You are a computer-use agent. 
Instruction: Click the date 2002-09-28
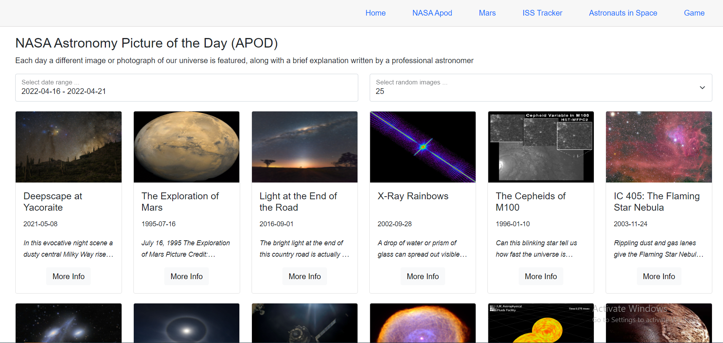point(395,224)
